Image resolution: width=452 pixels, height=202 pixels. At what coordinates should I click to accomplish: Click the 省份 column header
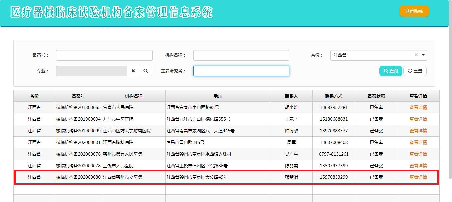click(x=34, y=96)
